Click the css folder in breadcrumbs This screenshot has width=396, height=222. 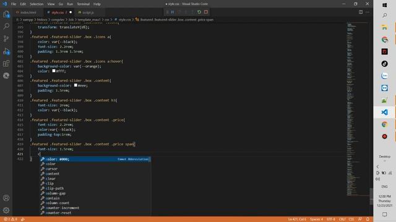coord(107,20)
